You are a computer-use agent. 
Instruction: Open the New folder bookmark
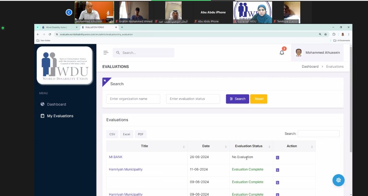43,40
